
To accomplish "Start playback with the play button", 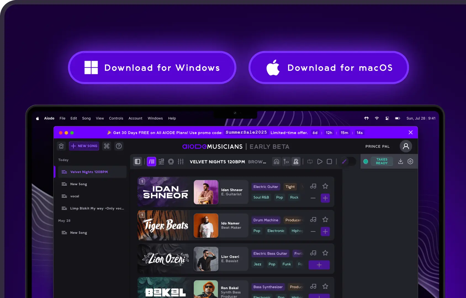I will point(320,161).
